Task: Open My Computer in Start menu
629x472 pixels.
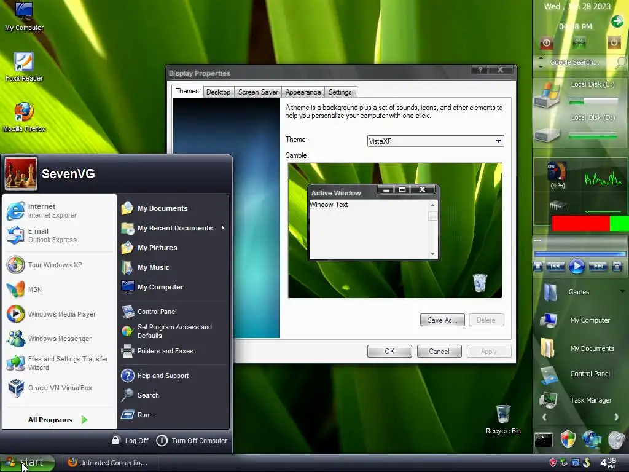Action: (x=174, y=287)
